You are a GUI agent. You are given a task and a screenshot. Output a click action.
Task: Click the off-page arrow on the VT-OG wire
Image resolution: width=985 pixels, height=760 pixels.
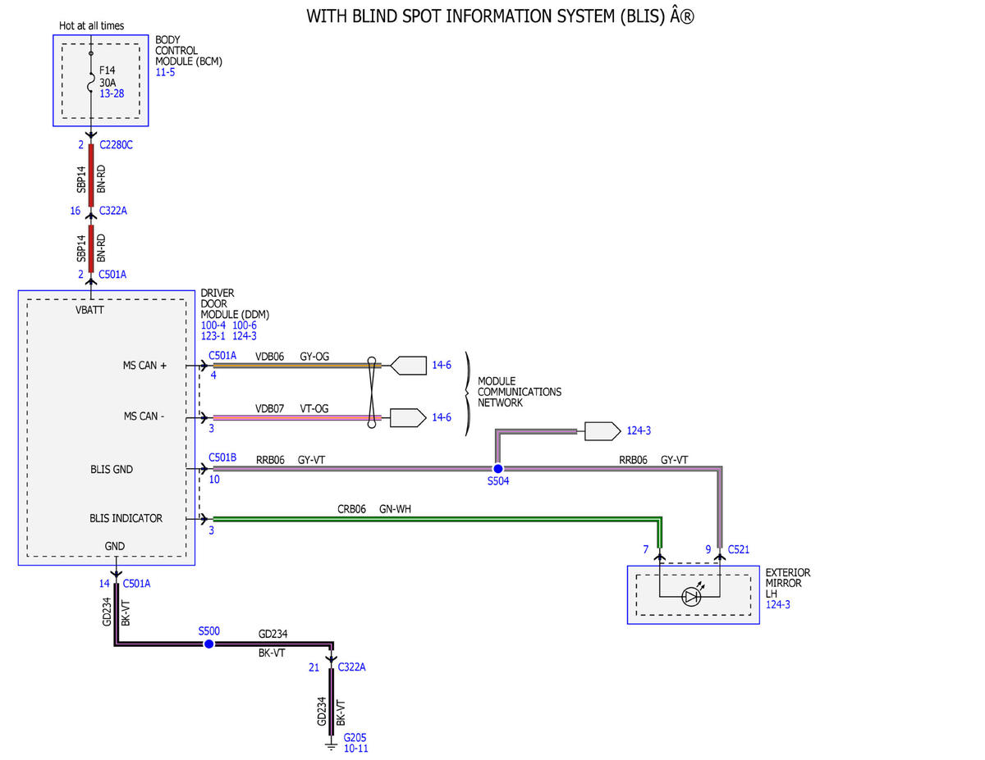[x=408, y=417]
